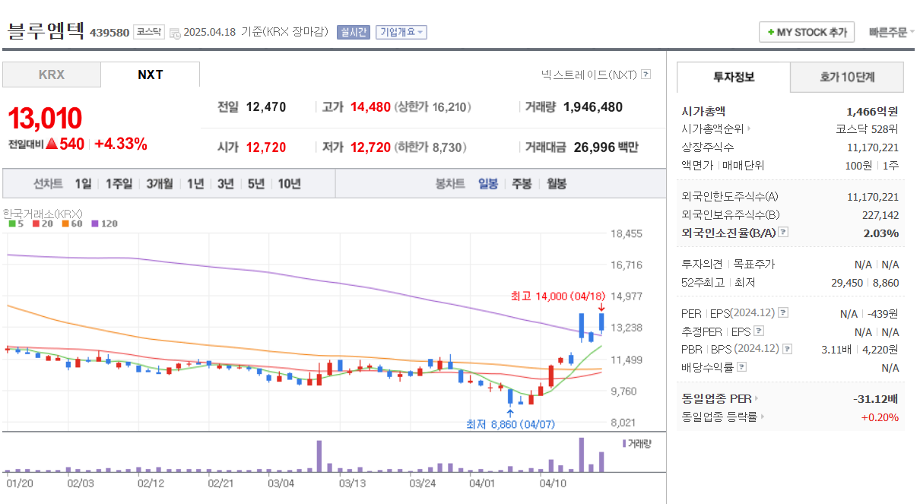
Task: Select 일봉 candlestick chart
Action: coord(488,184)
